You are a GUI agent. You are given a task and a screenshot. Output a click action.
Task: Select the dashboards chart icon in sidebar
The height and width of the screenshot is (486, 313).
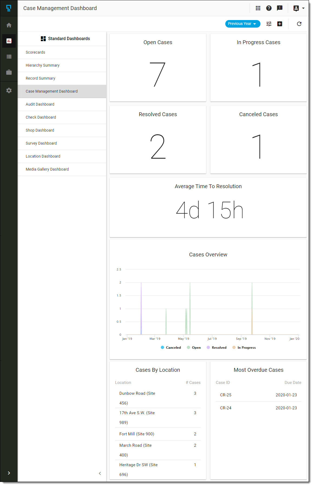[9, 41]
